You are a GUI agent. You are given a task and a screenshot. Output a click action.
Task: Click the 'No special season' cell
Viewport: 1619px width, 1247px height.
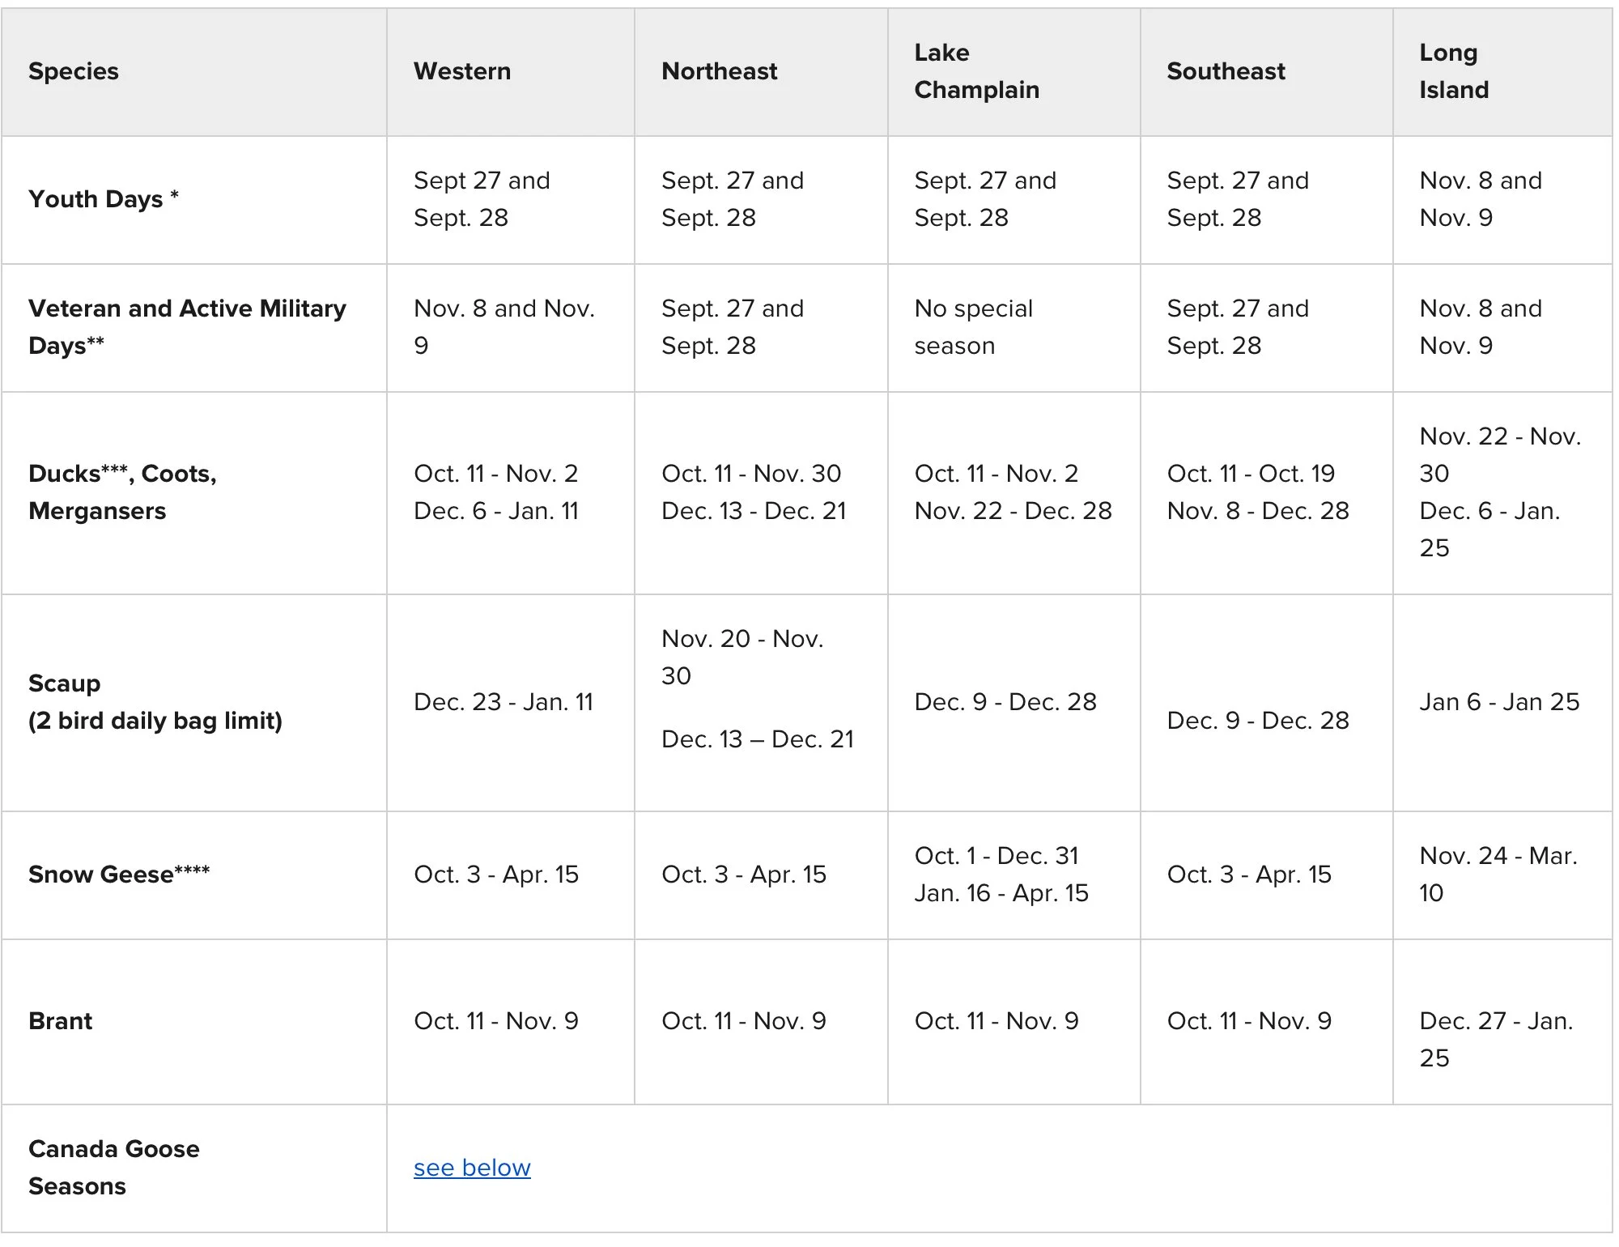click(973, 327)
